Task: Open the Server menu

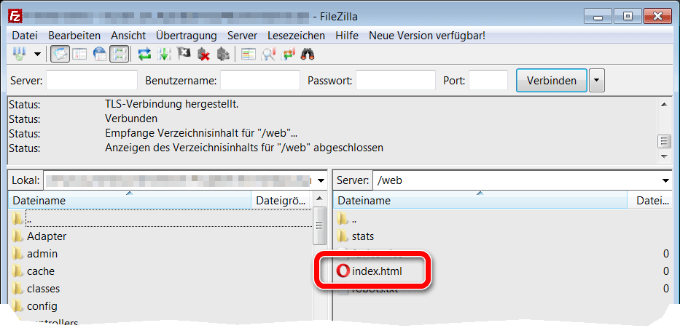Action: tap(243, 36)
